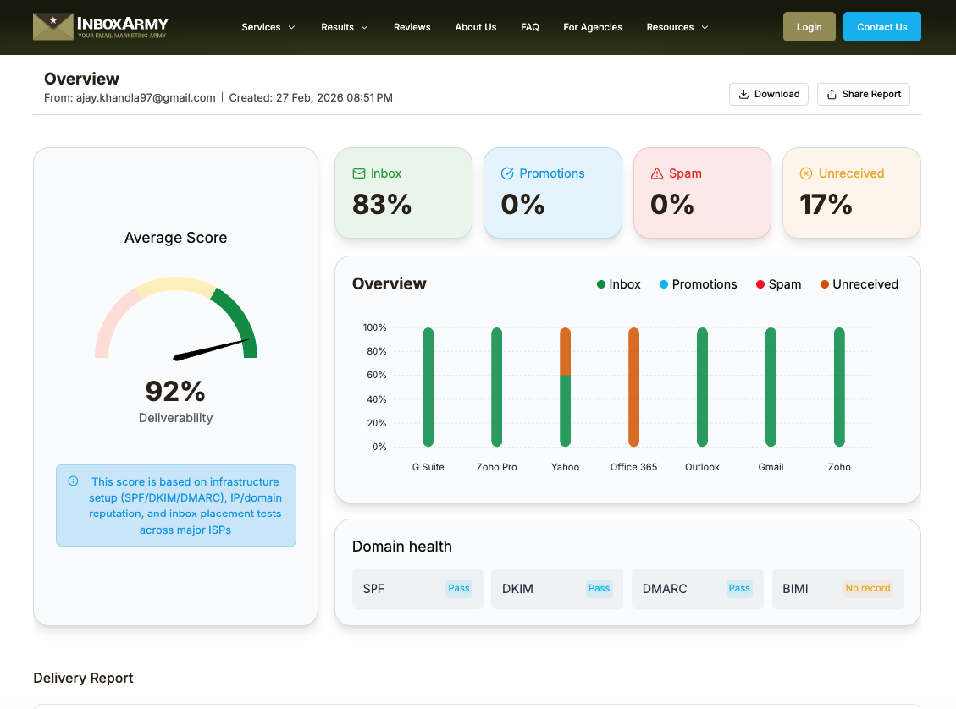
Task: Click the green Inbox envelope icon
Action: [x=359, y=173]
